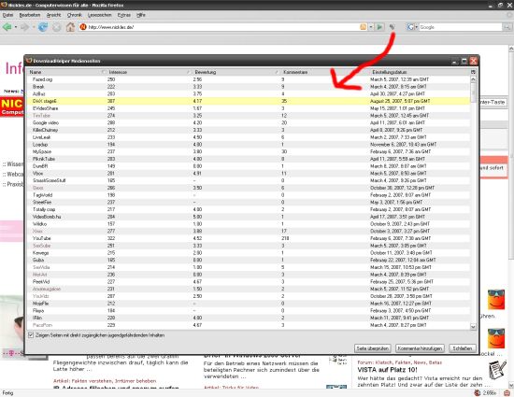Click the Firefox back arrow button
Image resolution: width=514 pixels, height=397 pixels.
tap(7, 27)
